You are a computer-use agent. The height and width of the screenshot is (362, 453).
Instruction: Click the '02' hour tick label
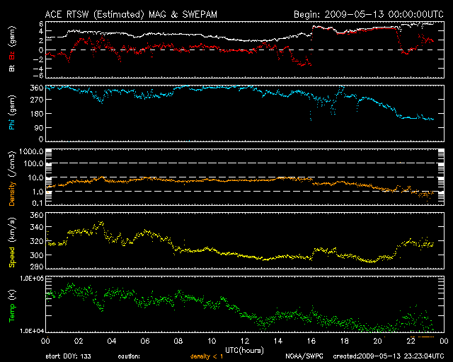pyautogui.click(x=79, y=341)
